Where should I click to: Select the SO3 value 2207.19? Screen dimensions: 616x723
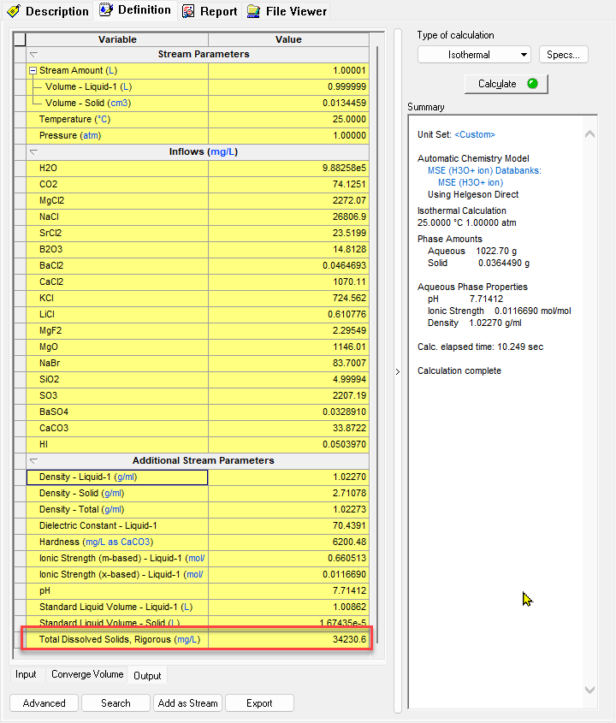click(x=288, y=395)
